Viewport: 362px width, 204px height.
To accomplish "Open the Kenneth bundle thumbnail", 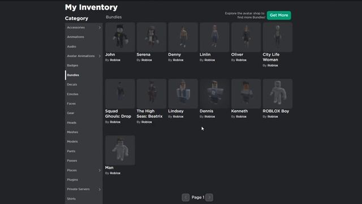I will point(246,93).
